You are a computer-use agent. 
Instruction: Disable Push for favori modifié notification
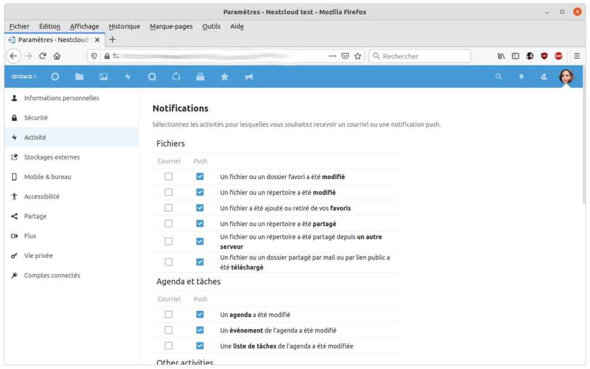coord(200,177)
